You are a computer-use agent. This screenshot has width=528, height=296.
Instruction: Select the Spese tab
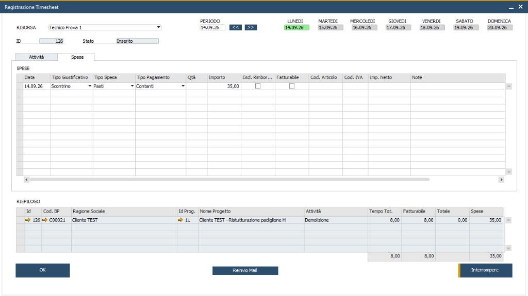pos(77,57)
